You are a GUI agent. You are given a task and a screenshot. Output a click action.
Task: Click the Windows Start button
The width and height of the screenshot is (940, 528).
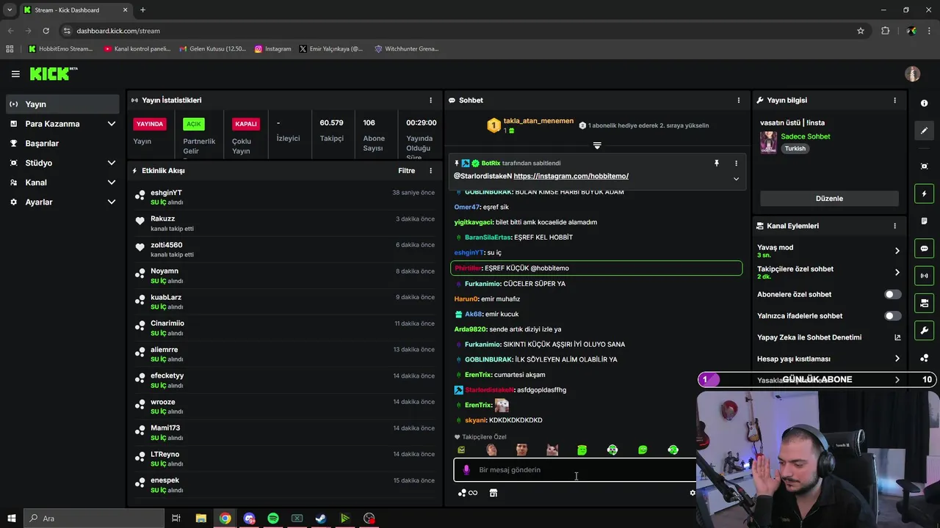[x=12, y=518]
